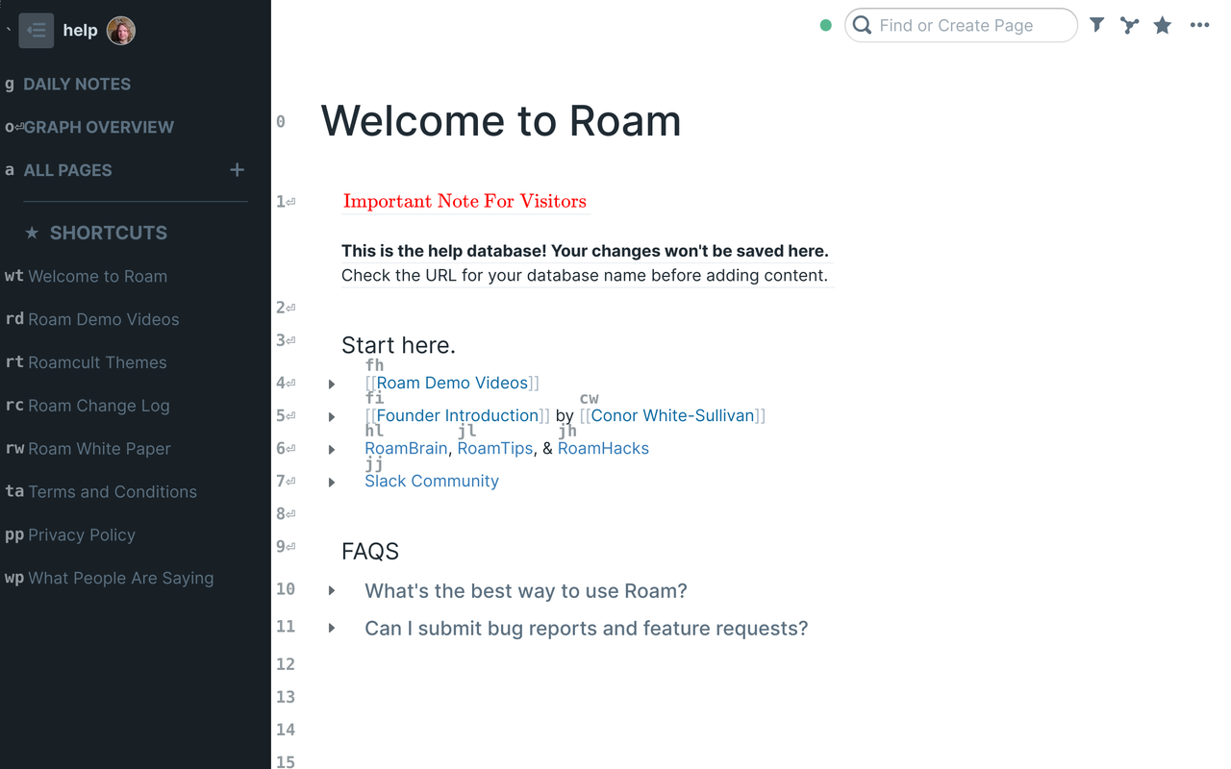1231x769 pixels.
Task: Open DAILY NOTES in the sidebar
Action: (x=79, y=84)
